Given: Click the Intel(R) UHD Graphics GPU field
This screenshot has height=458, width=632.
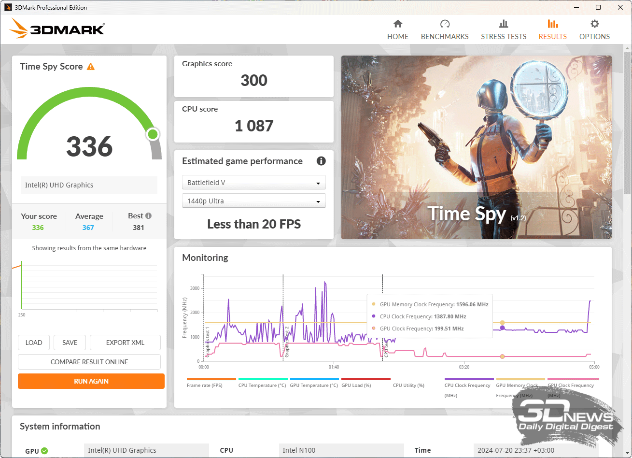Looking at the screenshot, I should click(x=146, y=450).
